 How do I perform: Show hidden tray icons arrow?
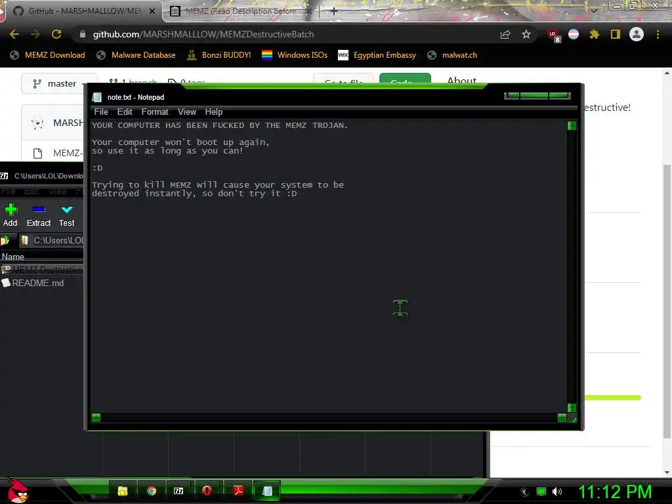point(524,492)
